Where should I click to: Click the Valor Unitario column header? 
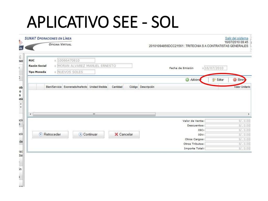click(x=235, y=87)
